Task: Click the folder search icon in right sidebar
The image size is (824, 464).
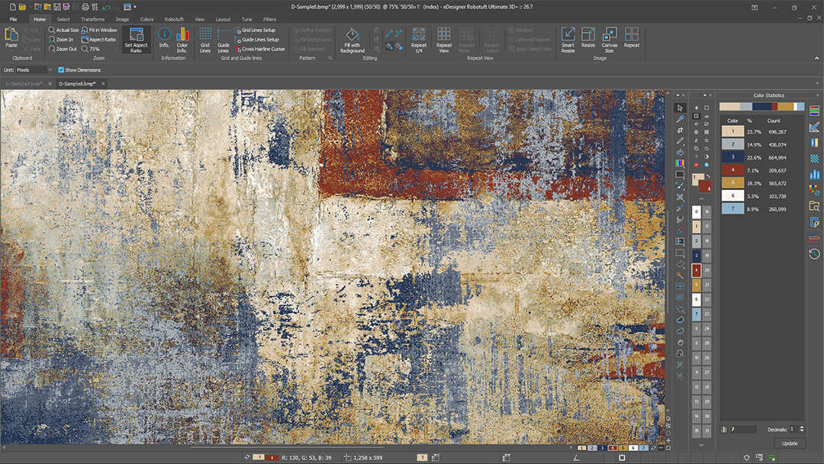Action: point(814,206)
